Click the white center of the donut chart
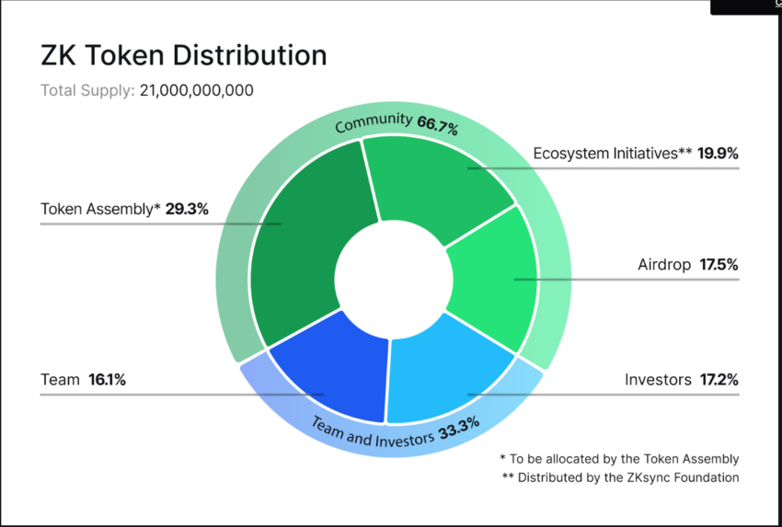The height and width of the screenshot is (527, 782). coord(394,280)
